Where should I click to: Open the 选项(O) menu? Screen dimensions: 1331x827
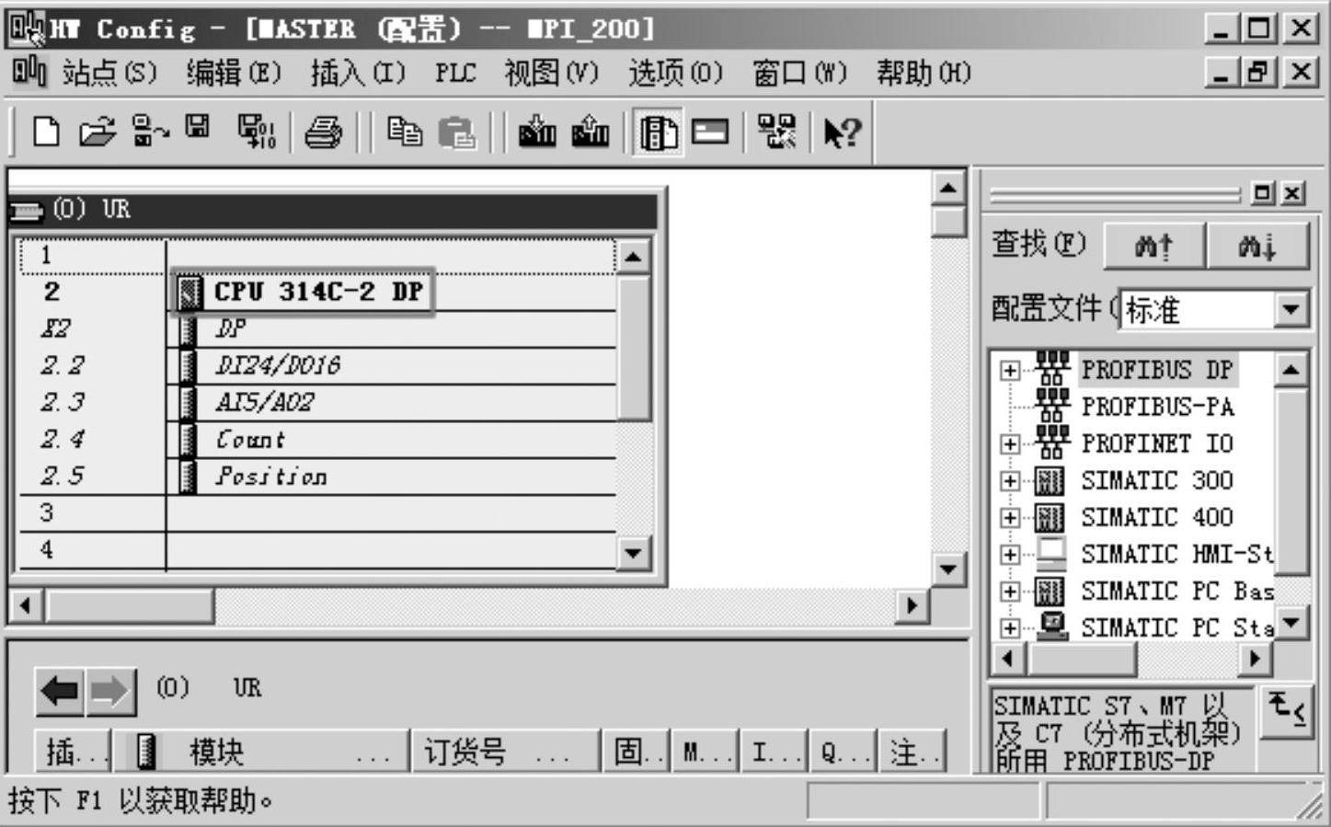coord(675,73)
